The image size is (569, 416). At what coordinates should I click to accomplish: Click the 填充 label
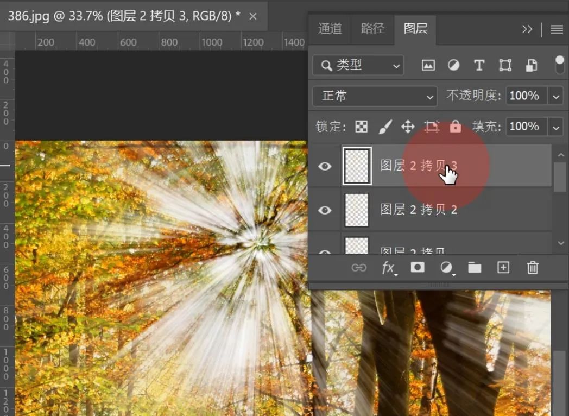pos(486,127)
